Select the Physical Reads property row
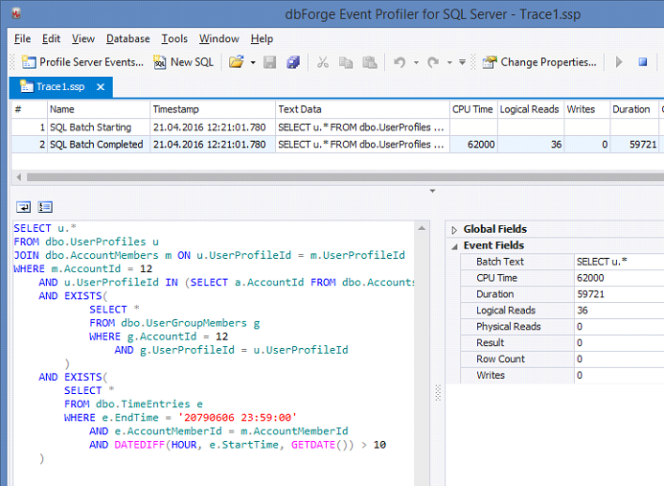This screenshot has width=664, height=486. click(562, 326)
